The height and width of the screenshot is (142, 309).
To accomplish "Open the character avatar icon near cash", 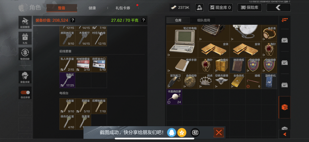I will pos(199,8).
